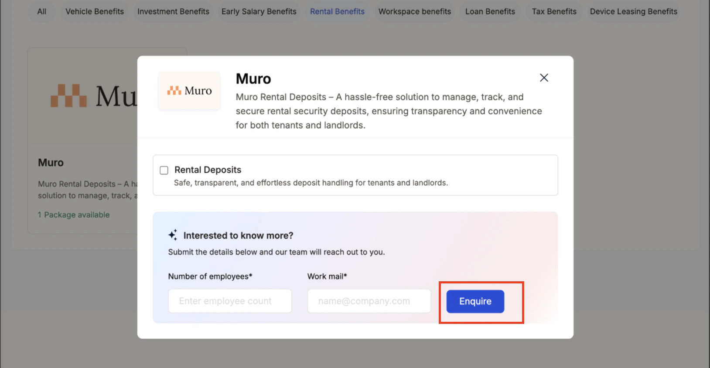Open the Workspace benefits tab

(x=415, y=11)
